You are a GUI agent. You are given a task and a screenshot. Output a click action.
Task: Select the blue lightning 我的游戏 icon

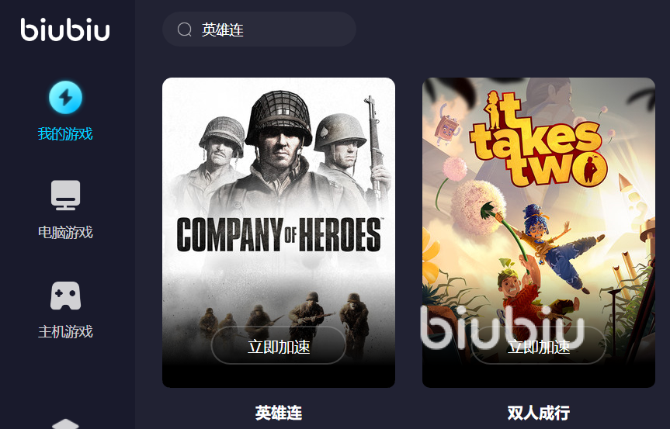[65, 97]
